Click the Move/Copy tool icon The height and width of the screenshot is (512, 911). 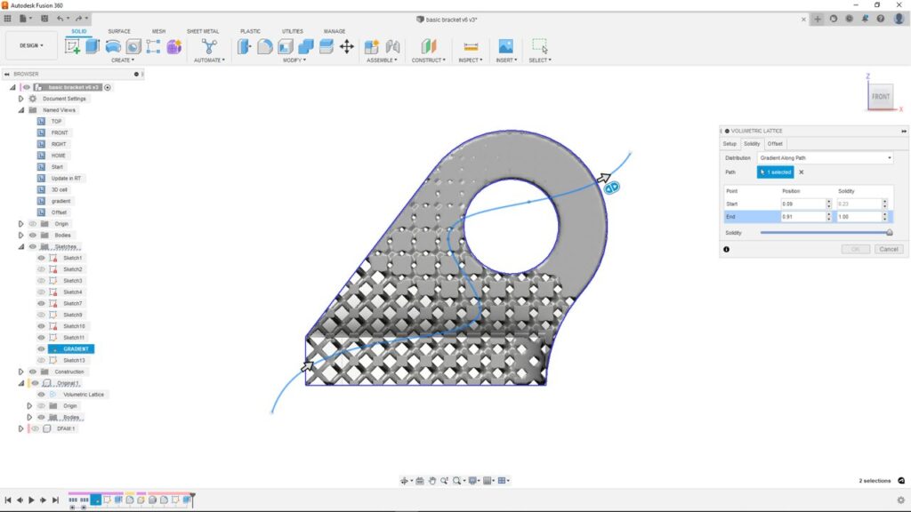click(345, 48)
